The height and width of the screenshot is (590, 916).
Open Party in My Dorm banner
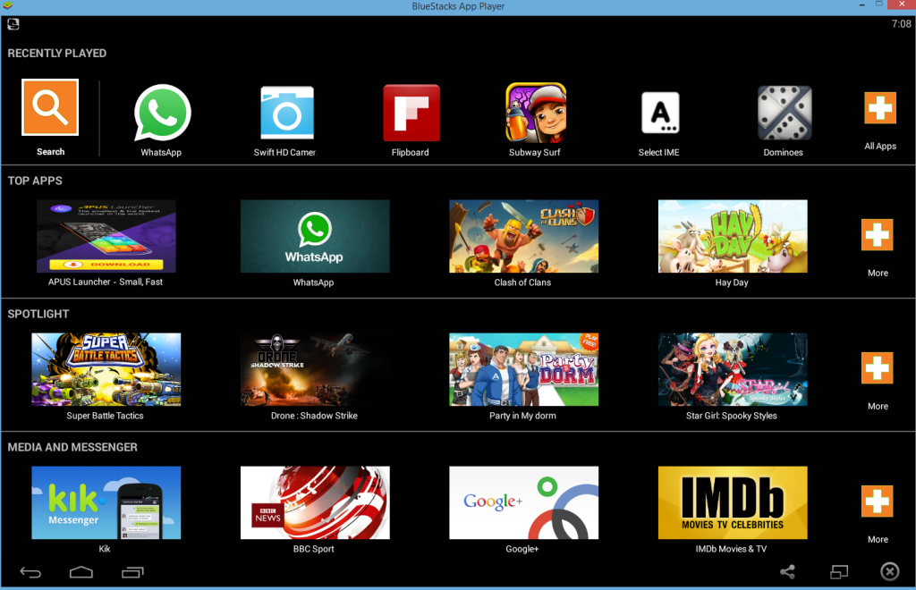pos(523,369)
